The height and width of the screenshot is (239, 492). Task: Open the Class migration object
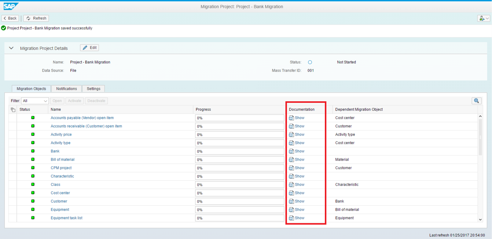(56, 185)
